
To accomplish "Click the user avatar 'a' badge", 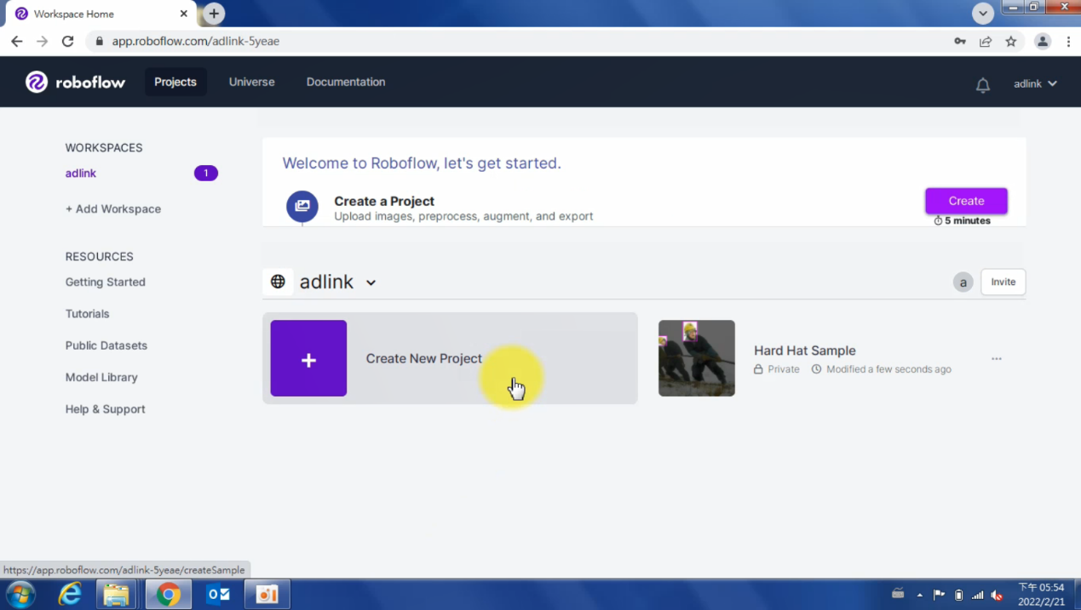I will click(x=963, y=282).
